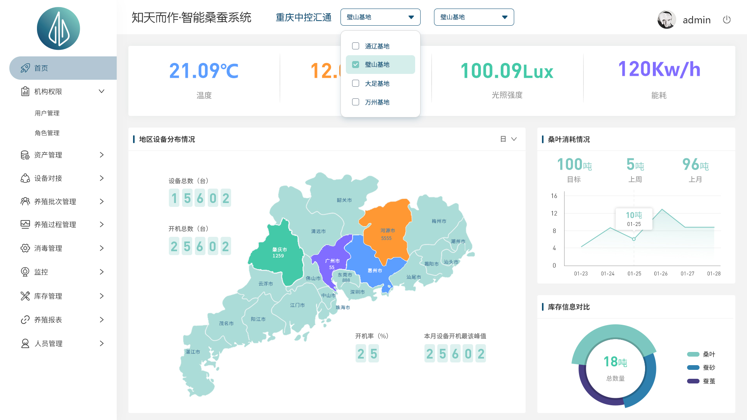
Task: Click the circular company logo
Action: (58, 28)
